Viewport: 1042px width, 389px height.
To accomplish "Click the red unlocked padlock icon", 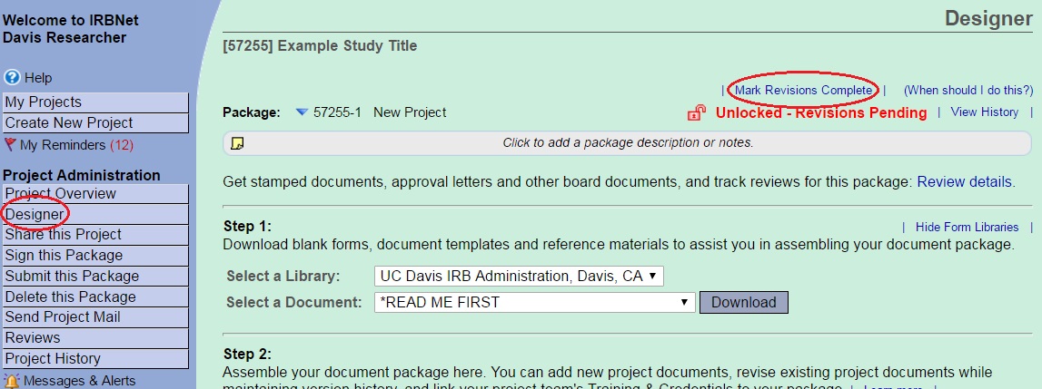I will 697,113.
